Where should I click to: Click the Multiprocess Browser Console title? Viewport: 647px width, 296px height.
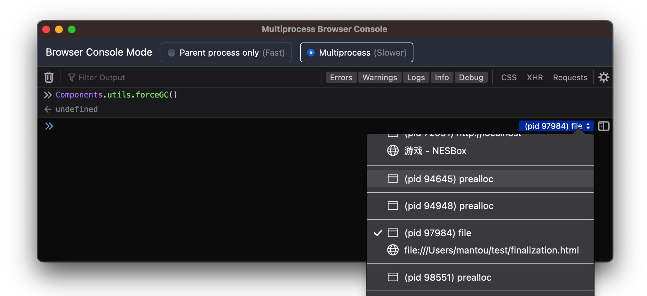[x=324, y=29]
